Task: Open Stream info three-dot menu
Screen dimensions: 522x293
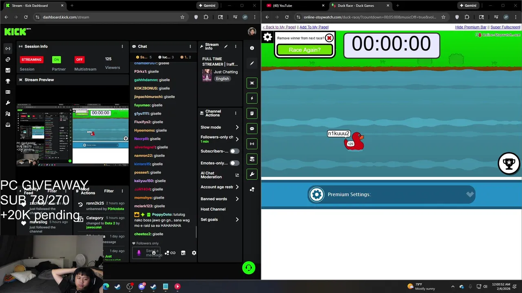Action: (235, 46)
